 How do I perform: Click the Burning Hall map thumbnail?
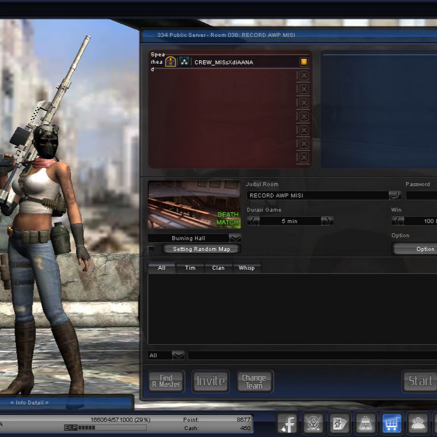pyautogui.click(x=194, y=204)
